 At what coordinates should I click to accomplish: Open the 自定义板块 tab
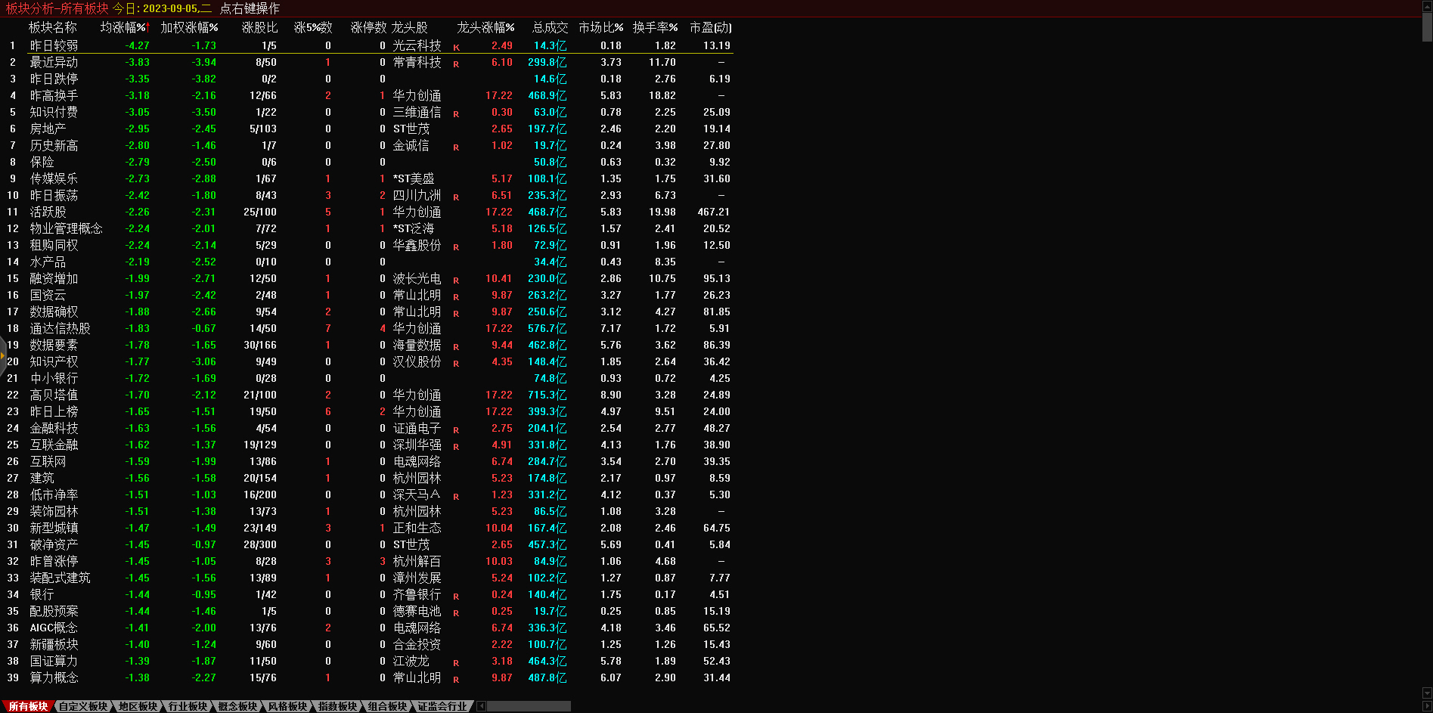tap(83, 706)
